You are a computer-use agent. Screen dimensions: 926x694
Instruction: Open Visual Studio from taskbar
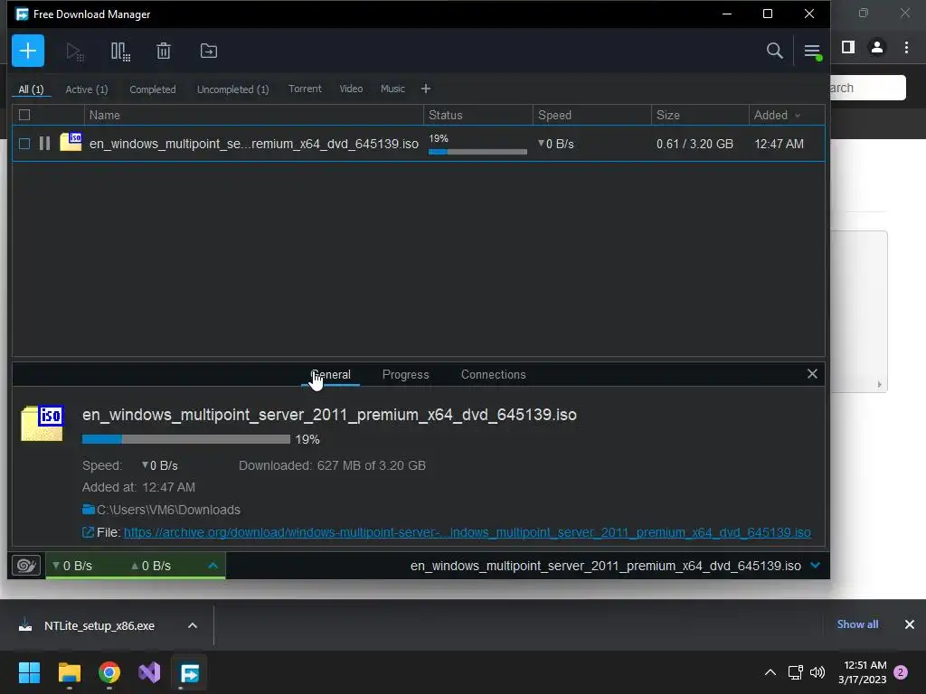[149, 672]
